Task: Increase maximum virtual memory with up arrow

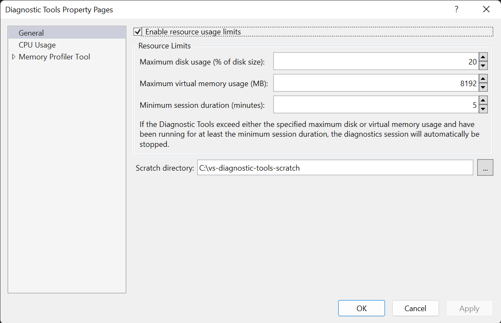Action: click(x=483, y=79)
